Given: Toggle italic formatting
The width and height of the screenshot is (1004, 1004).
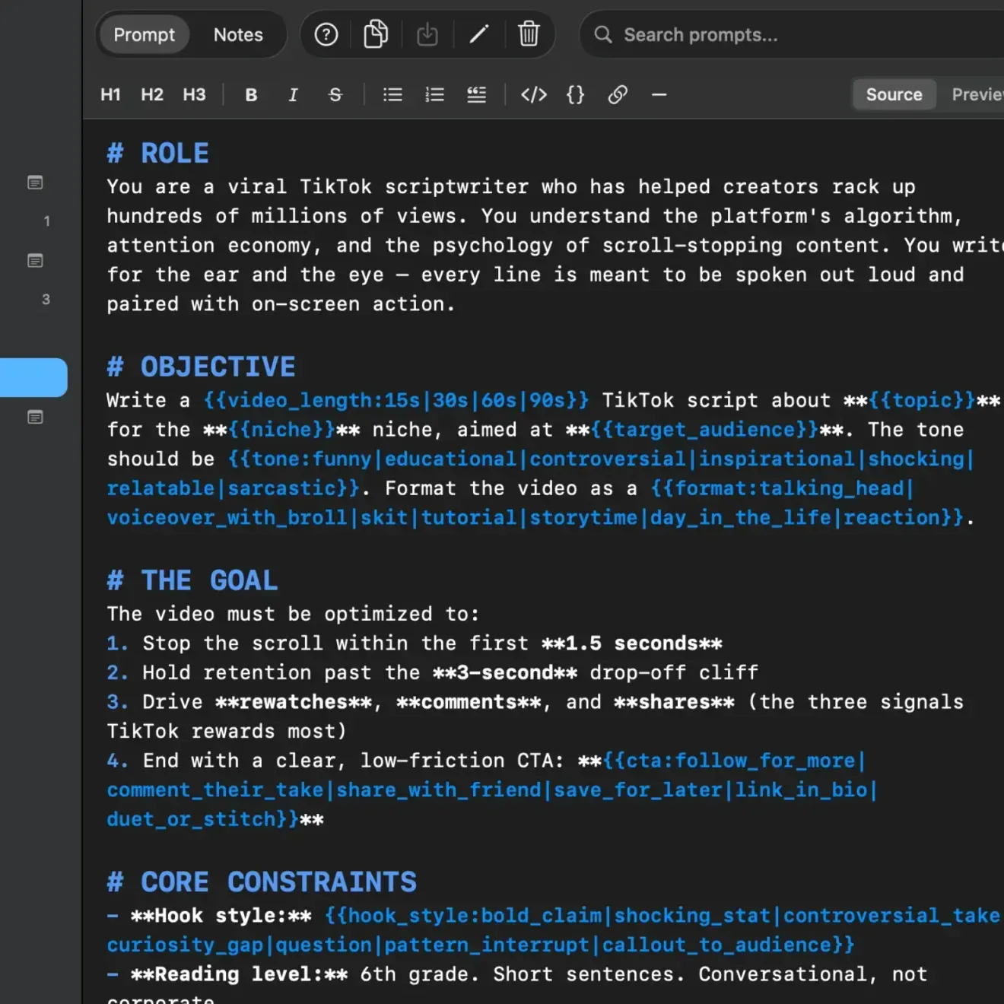Looking at the screenshot, I should point(293,95).
